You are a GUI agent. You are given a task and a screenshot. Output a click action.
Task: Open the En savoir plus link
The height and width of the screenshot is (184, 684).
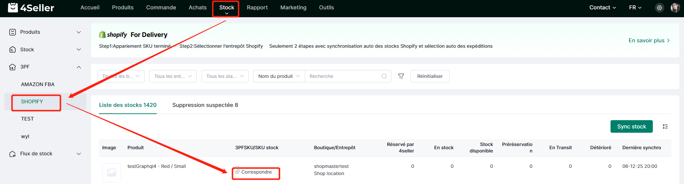649,41
